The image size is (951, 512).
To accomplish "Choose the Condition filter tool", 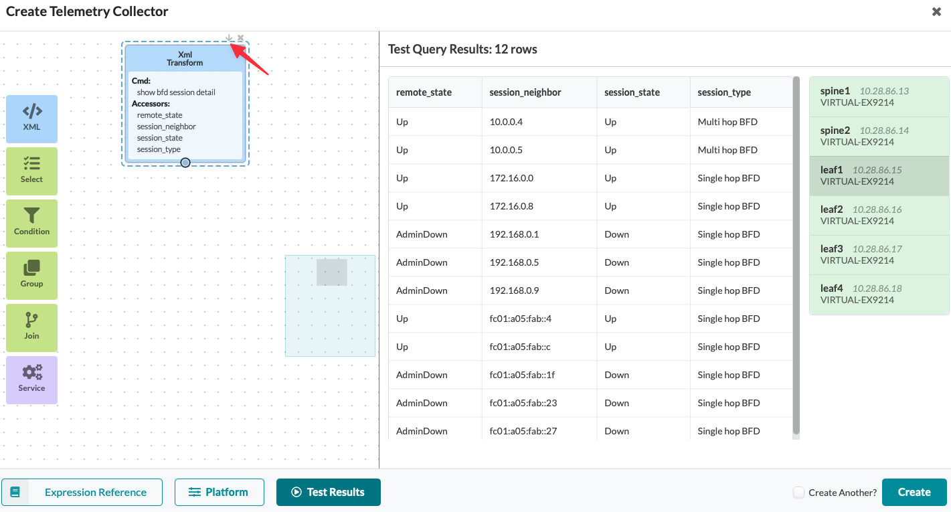I will tap(31, 223).
